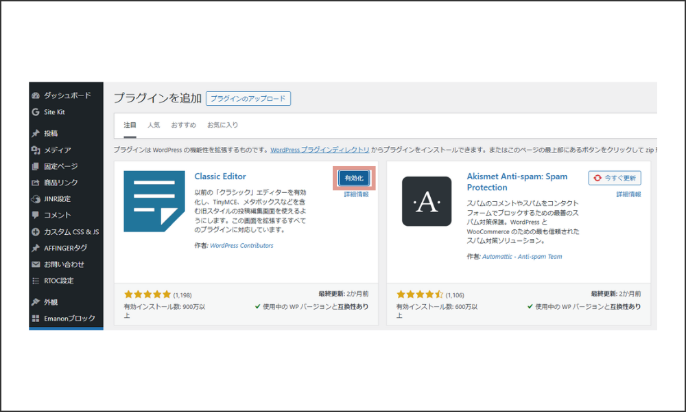Open the JINR設定 globe icon
Image resolution: width=686 pixels, height=412 pixels.
(x=36, y=199)
